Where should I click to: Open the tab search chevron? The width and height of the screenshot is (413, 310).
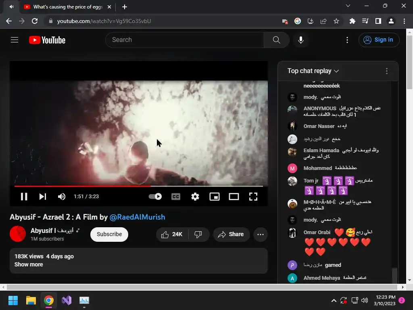[x=348, y=6]
